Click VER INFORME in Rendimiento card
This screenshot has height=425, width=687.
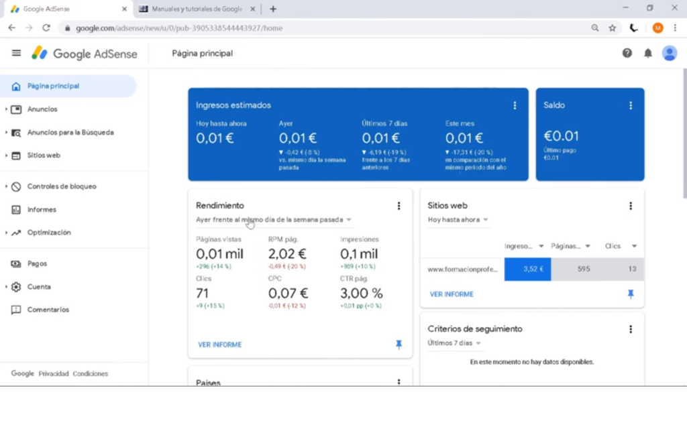[x=219, y=345]
